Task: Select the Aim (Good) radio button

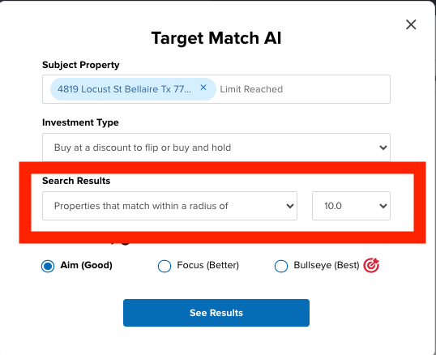Action: coord(48,266)
